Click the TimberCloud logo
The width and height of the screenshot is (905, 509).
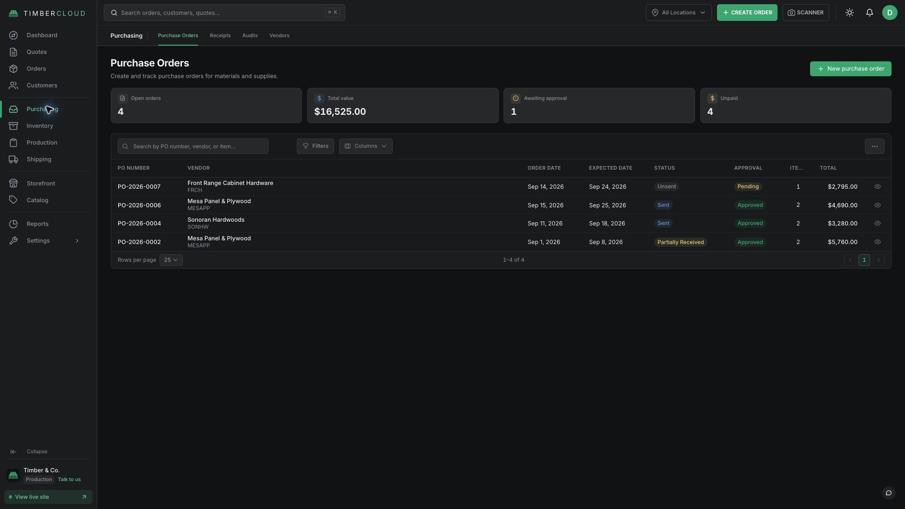click(47, 13)
